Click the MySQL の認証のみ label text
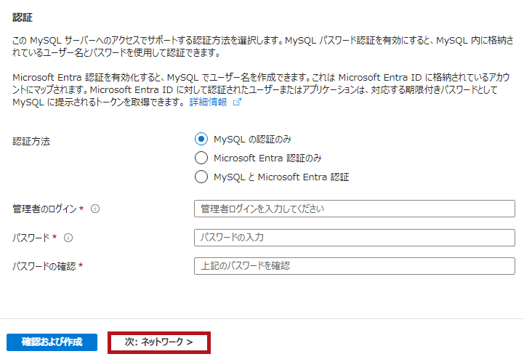Screen dimensions: 524x362 click(252, 139)
